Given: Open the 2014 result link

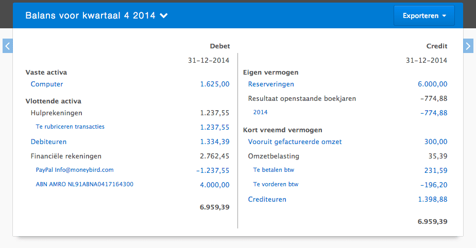Looking at the screenshot, I should pos(260,112).
